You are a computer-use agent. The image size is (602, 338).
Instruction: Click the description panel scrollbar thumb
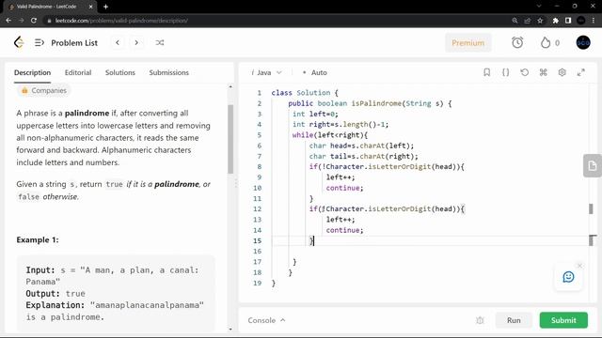230,139
